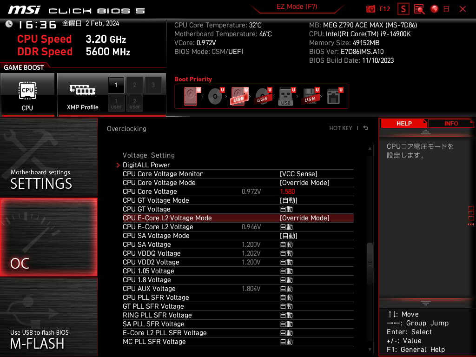Viewport: 476px width, 357px height.
Task: Enable XMP profile 2
Action: (134, 85)
